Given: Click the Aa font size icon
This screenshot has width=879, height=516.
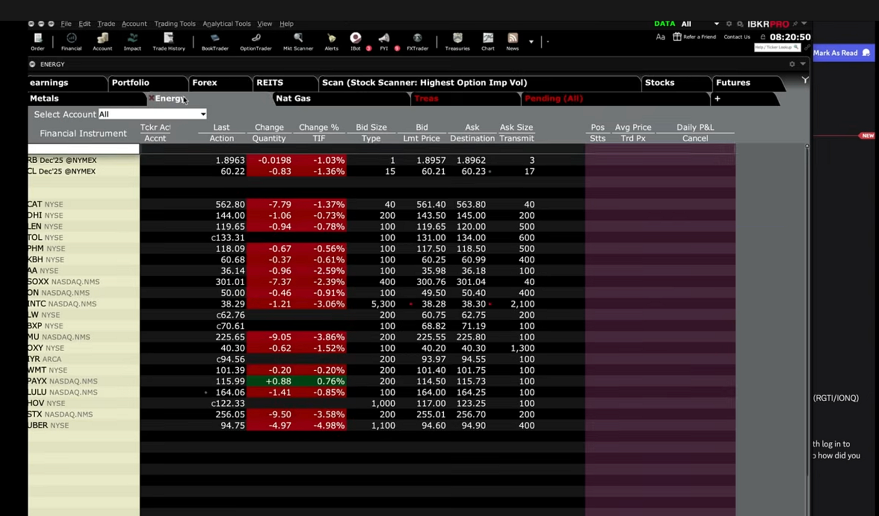Looking at the screenshot, I should tap(661, 37).
